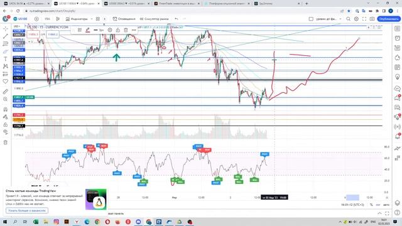This screenshot has height=226, width=402.
Task: Click the browser address bar URL
Action: (x=53, y=11)
